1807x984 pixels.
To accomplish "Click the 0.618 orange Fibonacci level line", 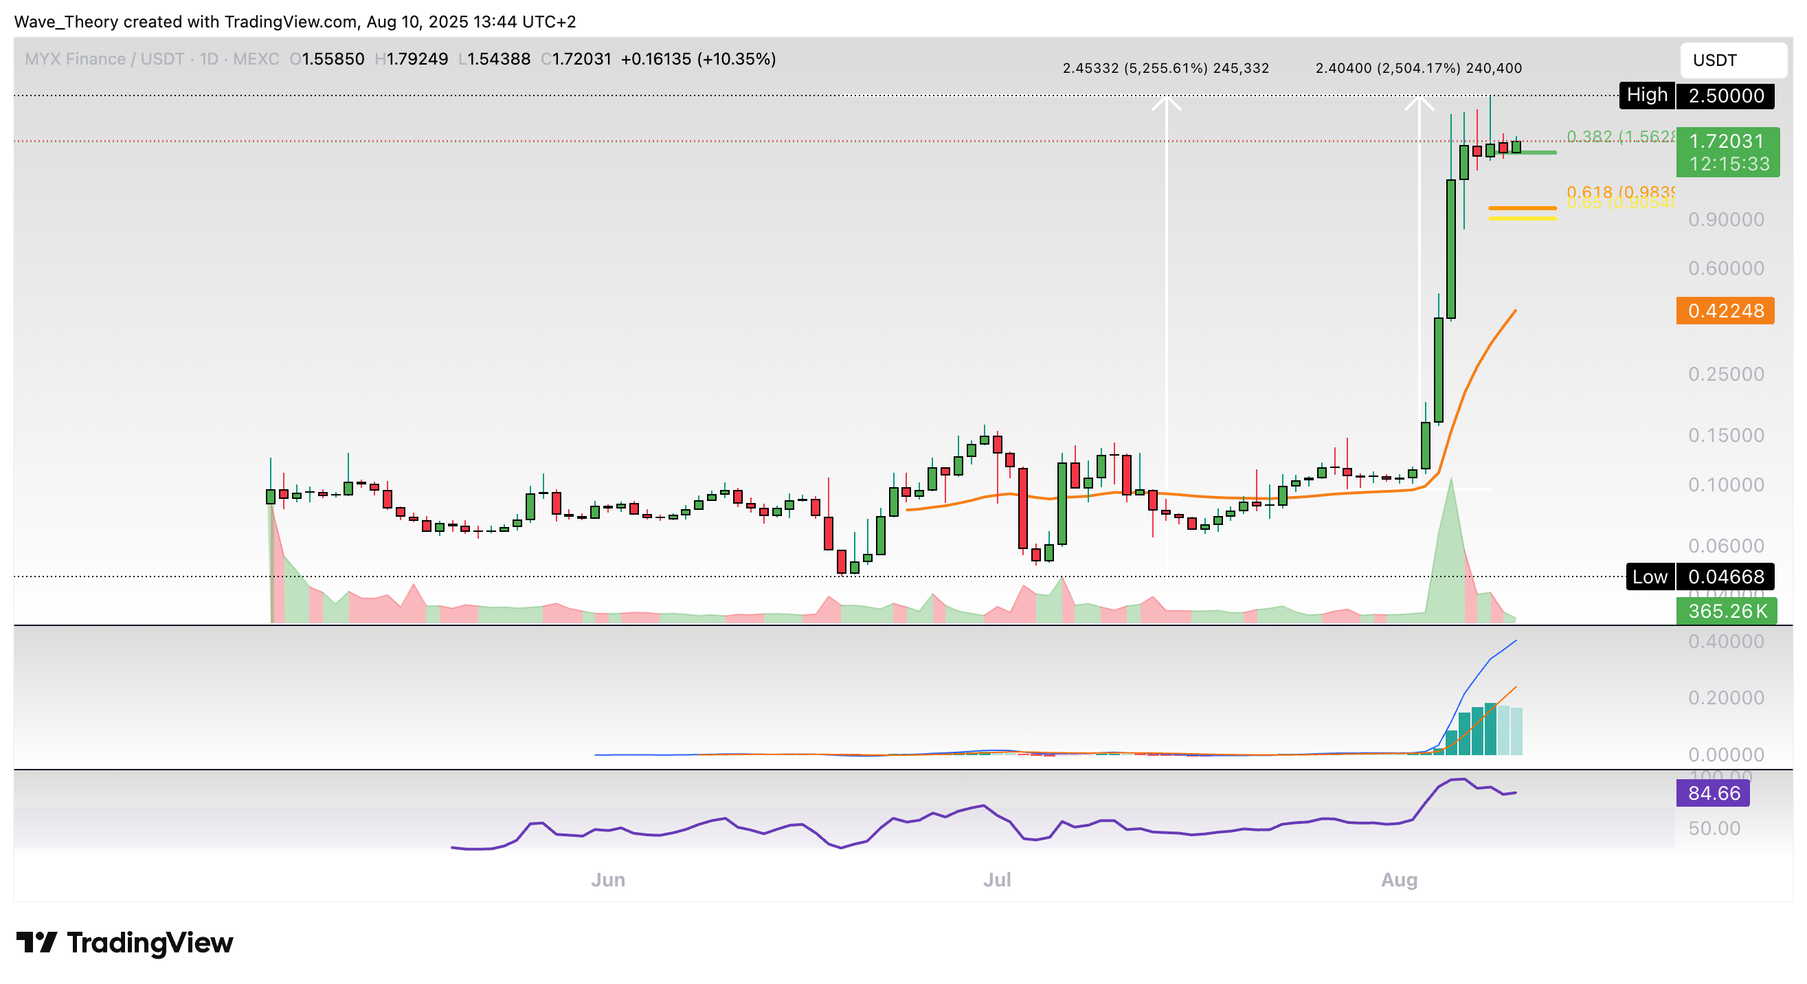I will [x=1522, y=208].
